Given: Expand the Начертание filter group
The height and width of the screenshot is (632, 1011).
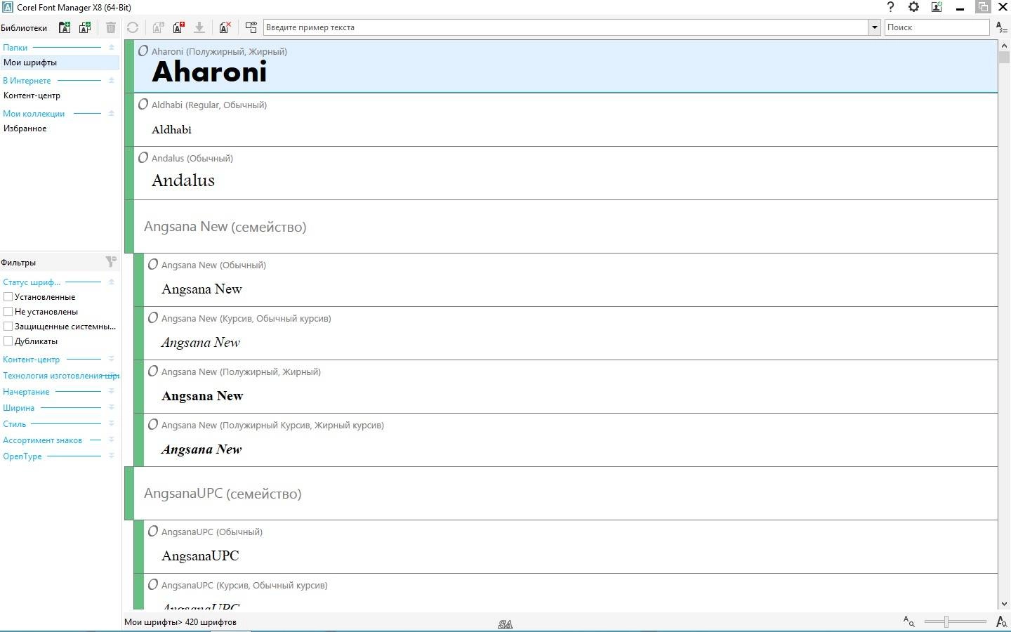Looking at the screenshot, I should click(x=111, y=391).
